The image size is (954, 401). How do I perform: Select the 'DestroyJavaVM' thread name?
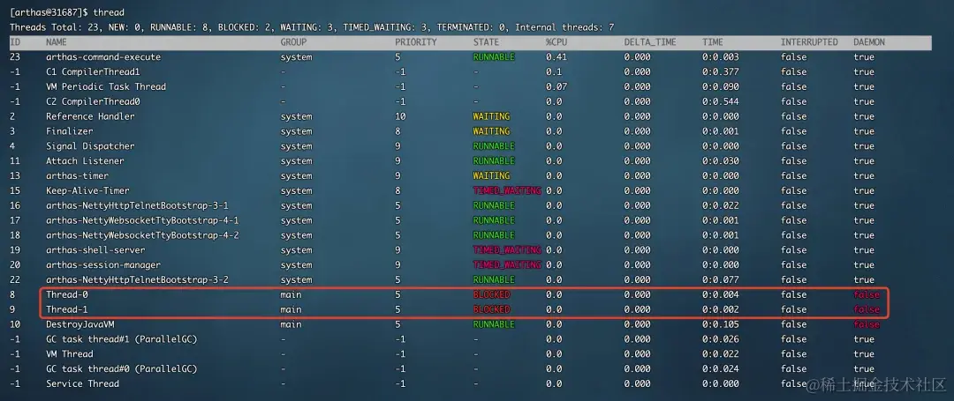[x=79, y=324]
